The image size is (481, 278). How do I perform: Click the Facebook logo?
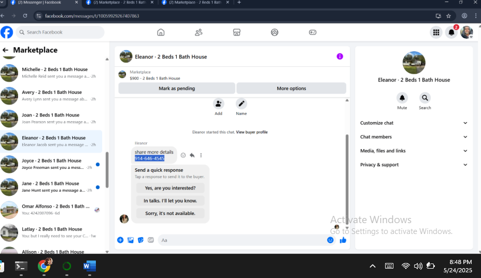7,32
